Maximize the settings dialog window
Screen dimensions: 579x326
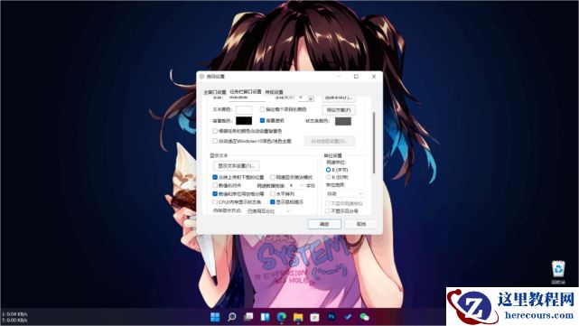(356, 77)
